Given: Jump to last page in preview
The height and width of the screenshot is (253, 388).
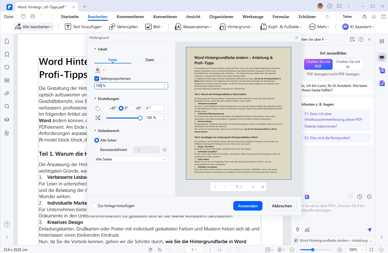Looking at the screenshot, I should coord(262,187).
